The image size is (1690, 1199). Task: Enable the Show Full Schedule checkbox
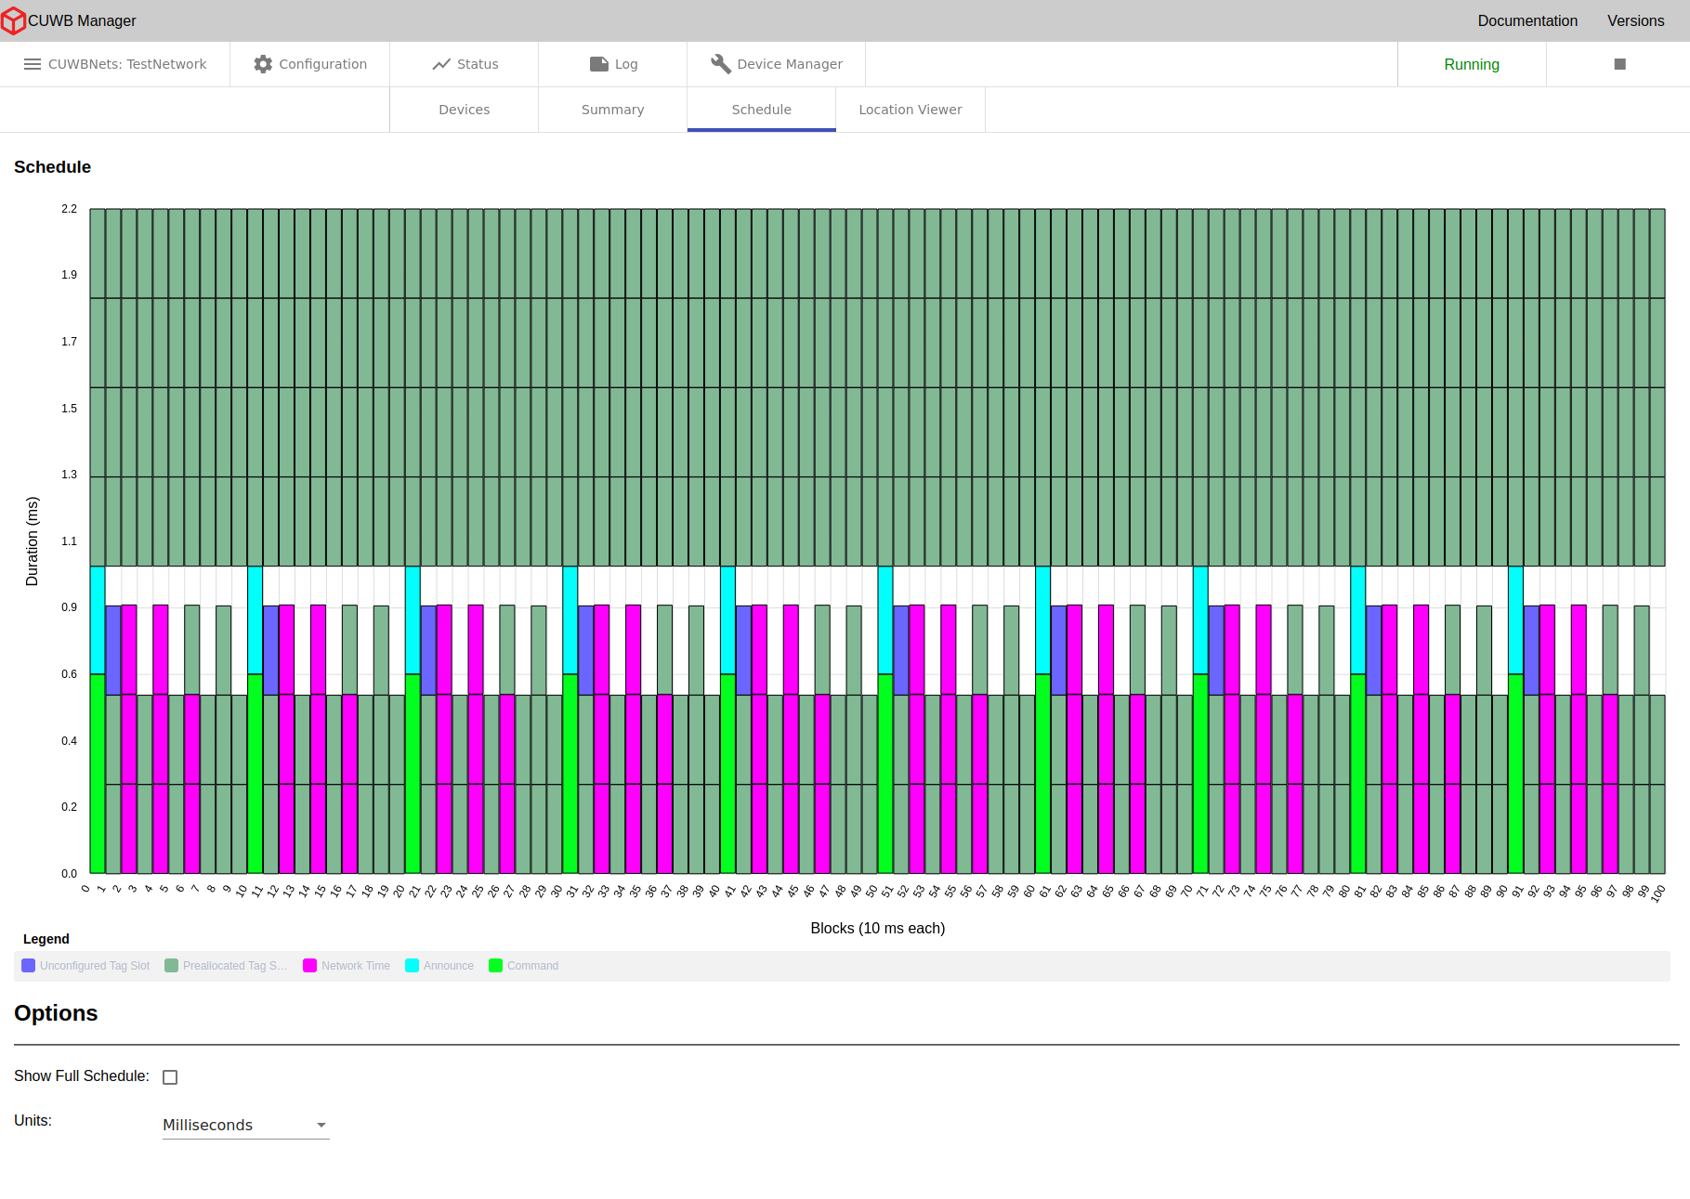[169, 1076]
